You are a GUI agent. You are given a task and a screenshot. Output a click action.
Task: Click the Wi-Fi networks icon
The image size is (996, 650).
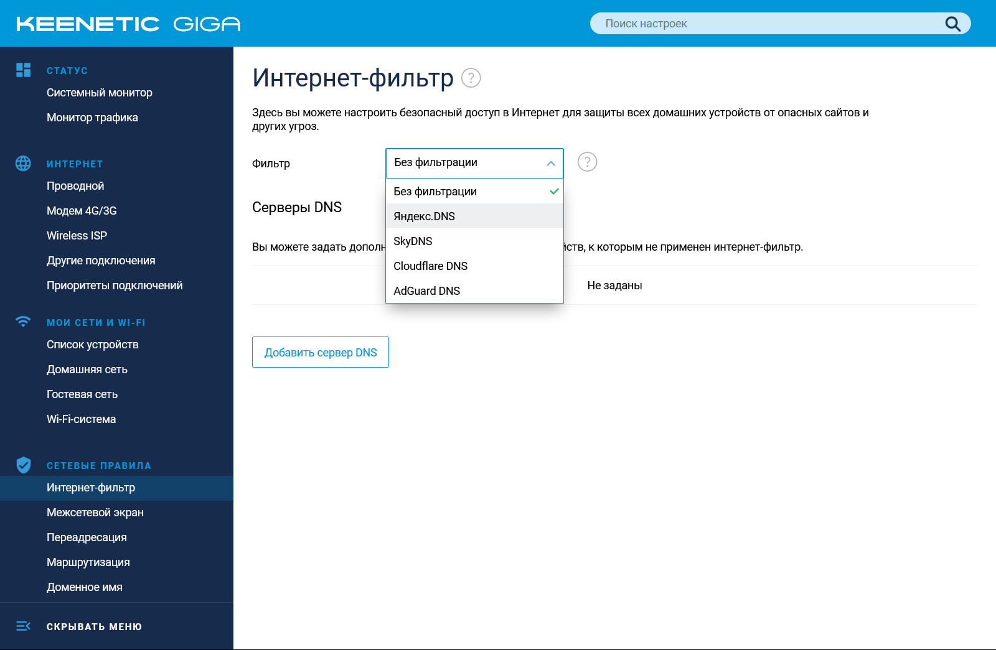[23, 321]
